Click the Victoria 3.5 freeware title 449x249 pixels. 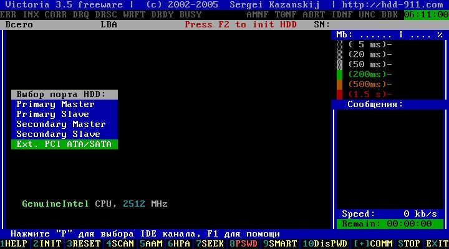pos(64,4)
